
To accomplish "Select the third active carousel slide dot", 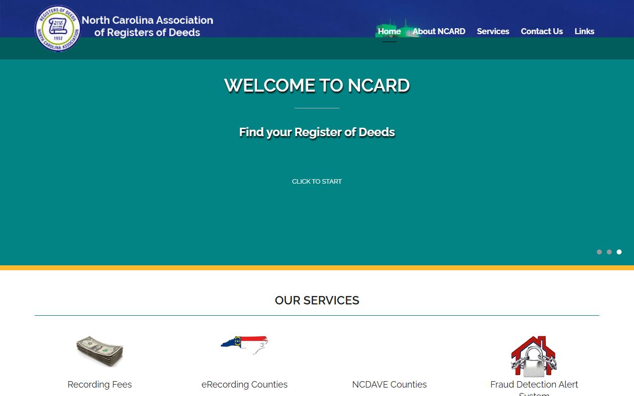I will point(619,252).
